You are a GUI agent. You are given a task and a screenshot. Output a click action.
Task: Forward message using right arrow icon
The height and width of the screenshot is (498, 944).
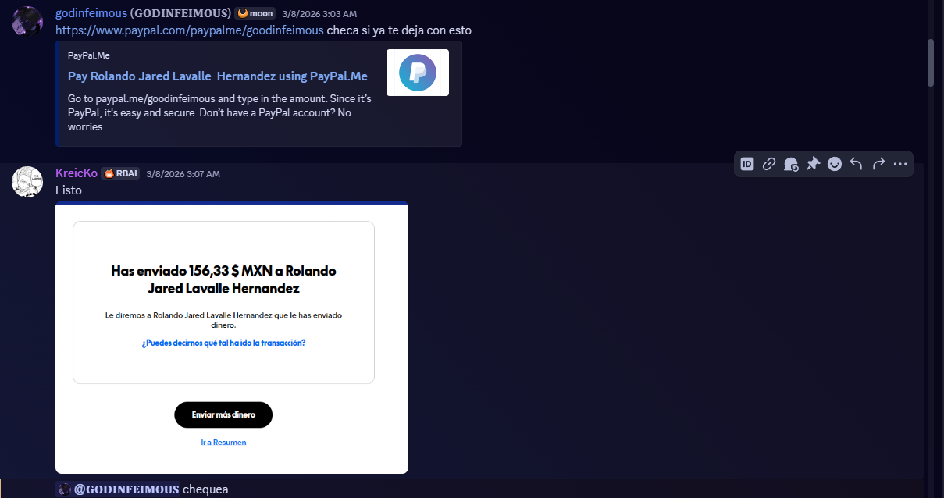[x=878, y=164]
